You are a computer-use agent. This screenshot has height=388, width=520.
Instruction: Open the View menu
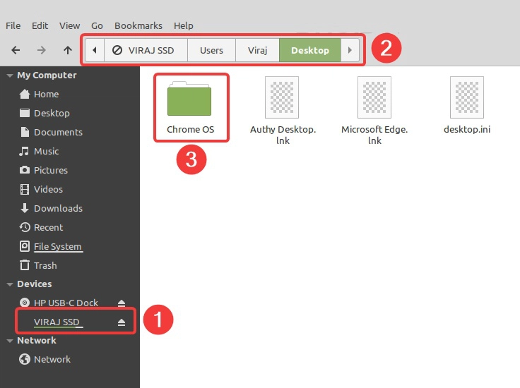(x=69, y=25)
